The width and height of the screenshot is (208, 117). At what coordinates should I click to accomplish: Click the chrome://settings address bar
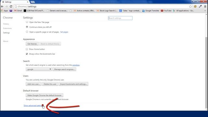coord(102,6)
